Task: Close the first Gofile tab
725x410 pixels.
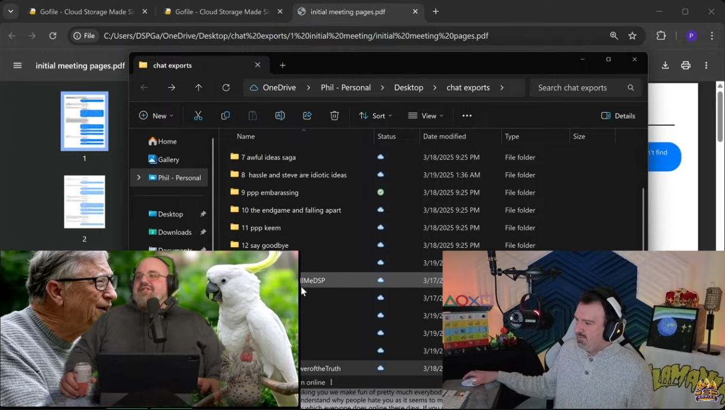Action: click(x=145, y=11)
